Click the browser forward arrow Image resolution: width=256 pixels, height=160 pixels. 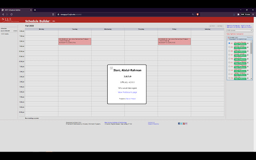pyautogui.click(x=7, y=14)
